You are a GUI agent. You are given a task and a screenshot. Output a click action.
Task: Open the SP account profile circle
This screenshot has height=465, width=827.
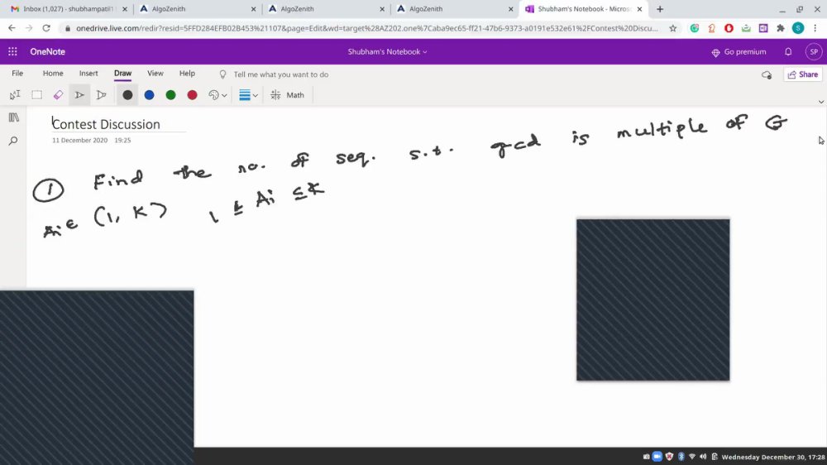(x=814, y=52)
